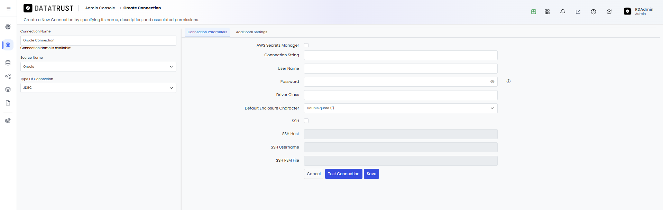Open the database sidebar icon
Screen dimensions: 663x210
click(x=8, y=63)
